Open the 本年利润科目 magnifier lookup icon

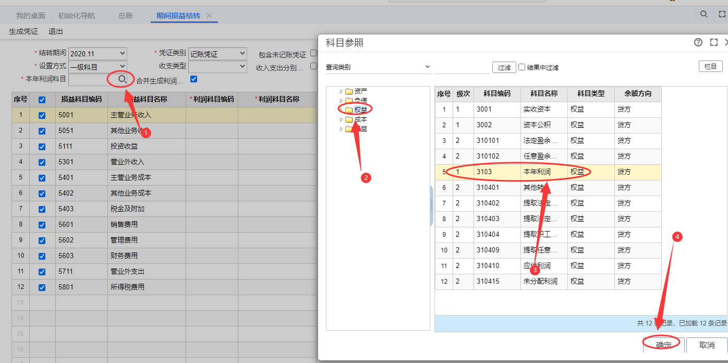tap(122, 79)
